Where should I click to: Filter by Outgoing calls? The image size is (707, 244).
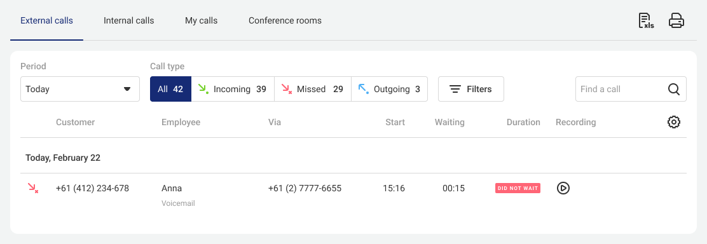[389, 89]
